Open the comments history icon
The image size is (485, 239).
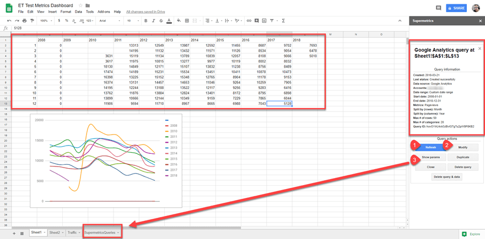[x=438, y=8]
